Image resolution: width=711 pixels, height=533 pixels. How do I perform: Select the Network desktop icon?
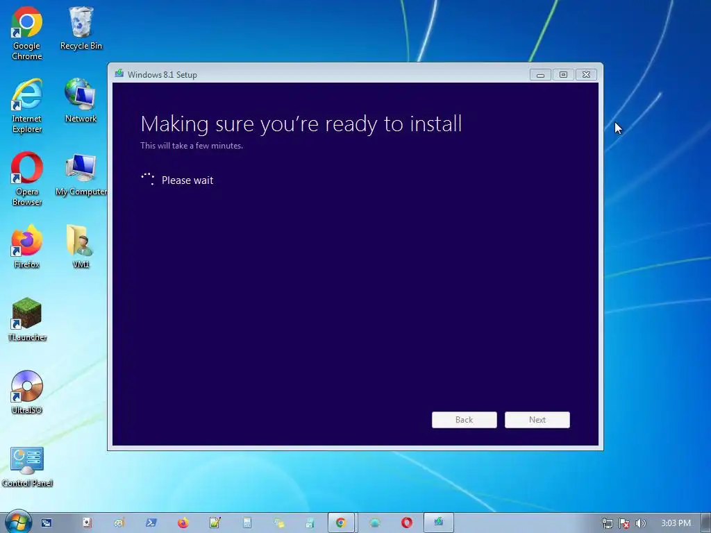[81, 101]
